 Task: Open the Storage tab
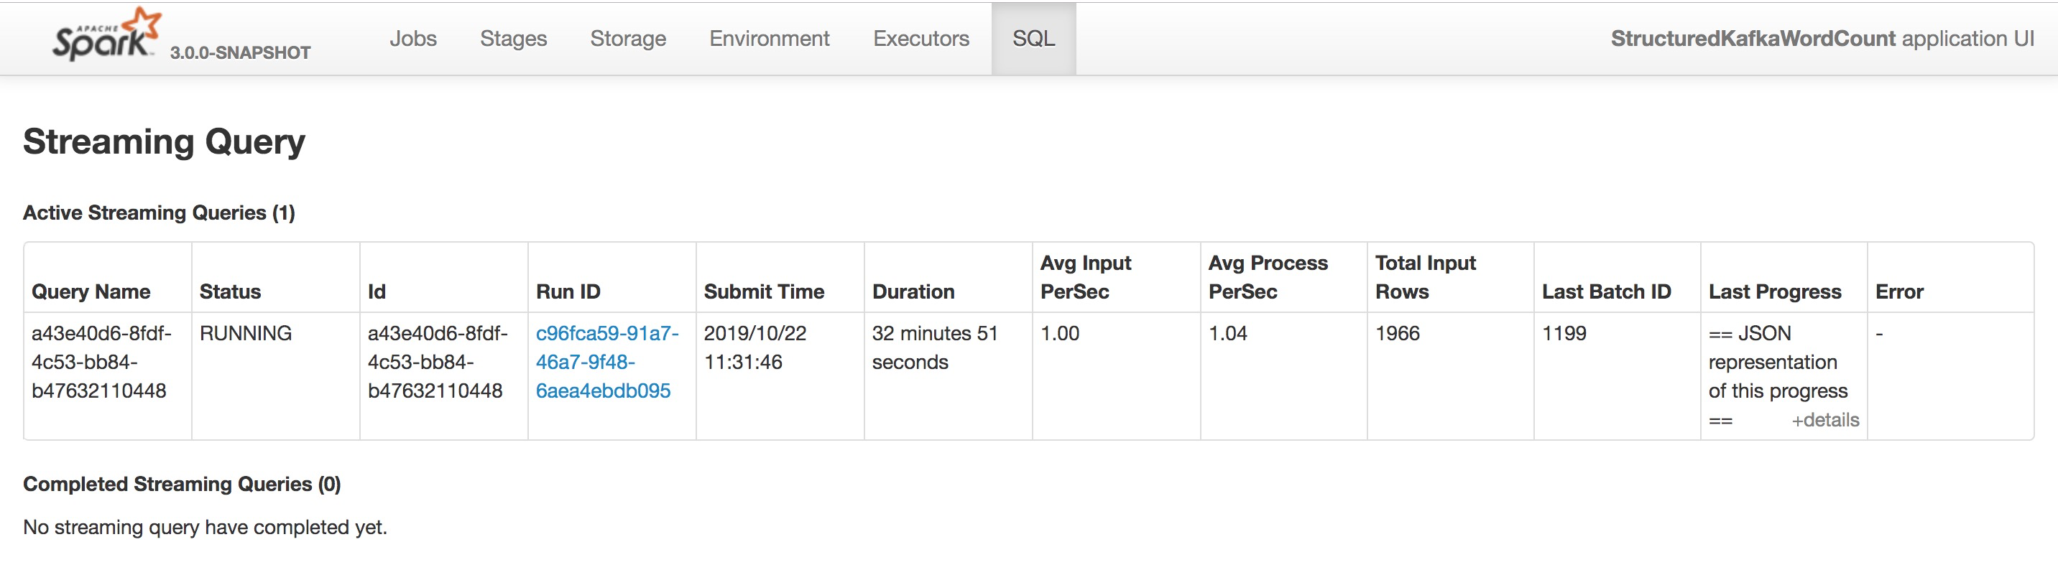(x=628, y=38)
